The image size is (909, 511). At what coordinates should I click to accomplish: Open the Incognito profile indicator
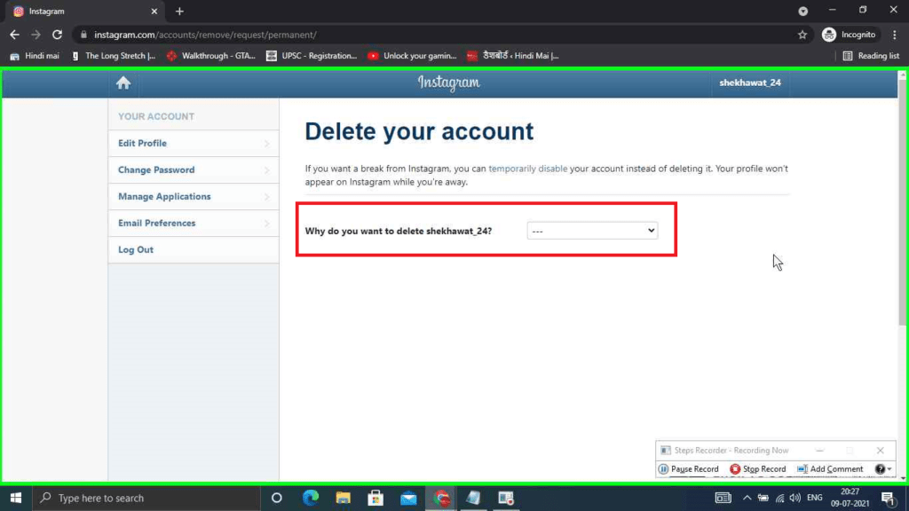coord(850,35)
